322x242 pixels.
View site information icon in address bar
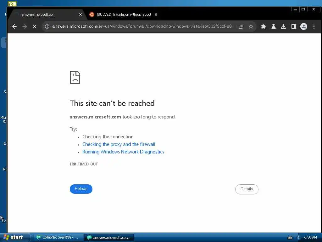(47, 26)
